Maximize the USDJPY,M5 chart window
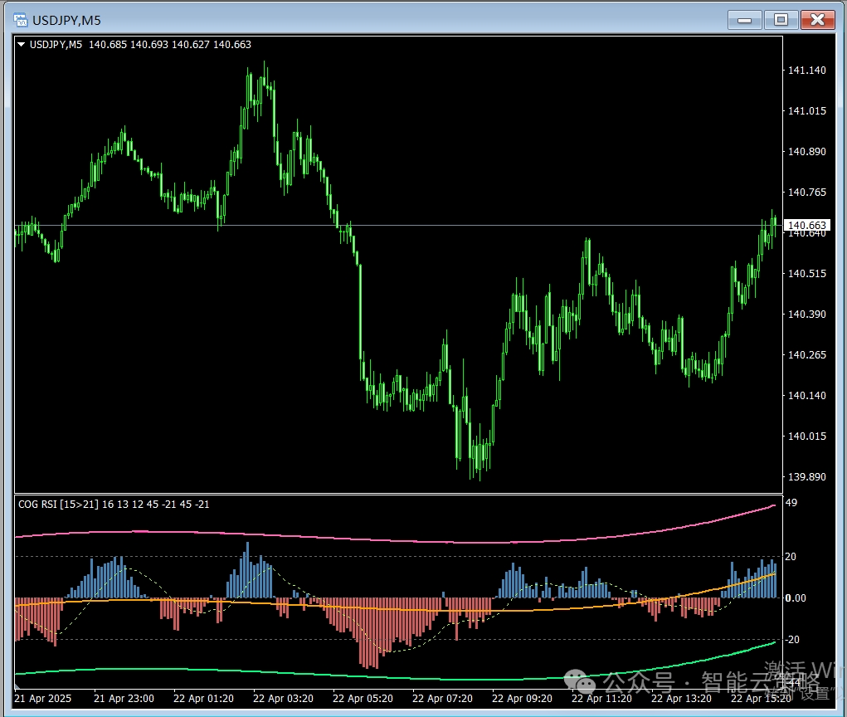Screen dimensions: 847x717 [781, 21]
